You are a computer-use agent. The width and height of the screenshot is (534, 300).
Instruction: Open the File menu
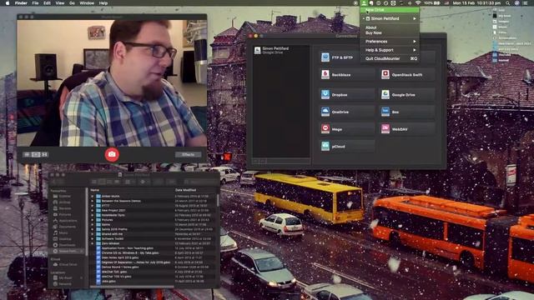coord(35,3)
